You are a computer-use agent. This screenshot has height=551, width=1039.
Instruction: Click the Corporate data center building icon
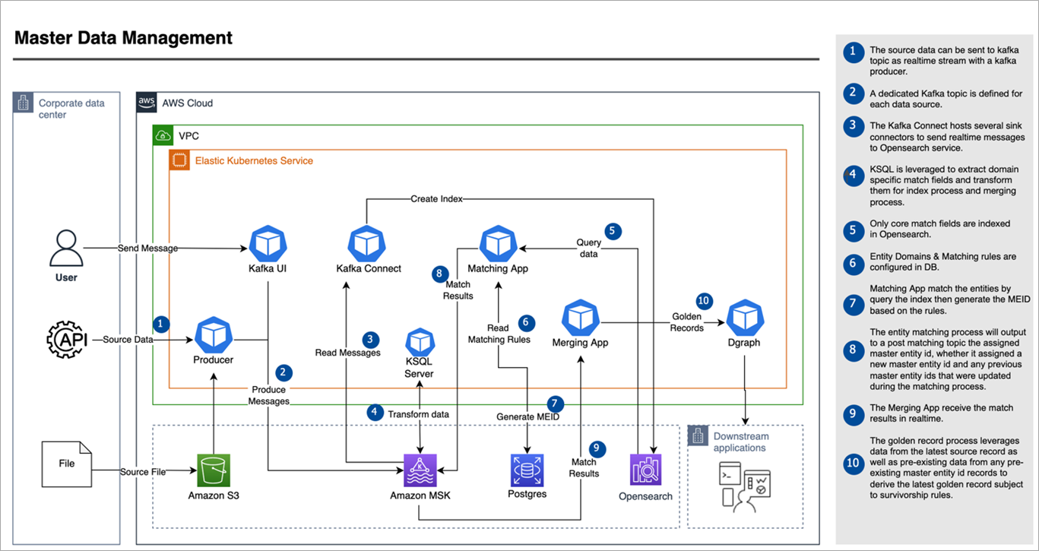[23, 103]
